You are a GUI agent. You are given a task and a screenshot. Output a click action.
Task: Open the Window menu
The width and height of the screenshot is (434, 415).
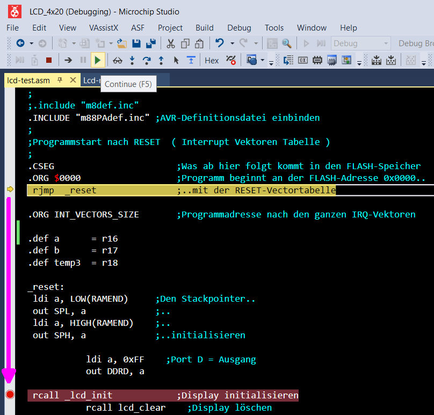pyautogui.click(x=312, y=28)
